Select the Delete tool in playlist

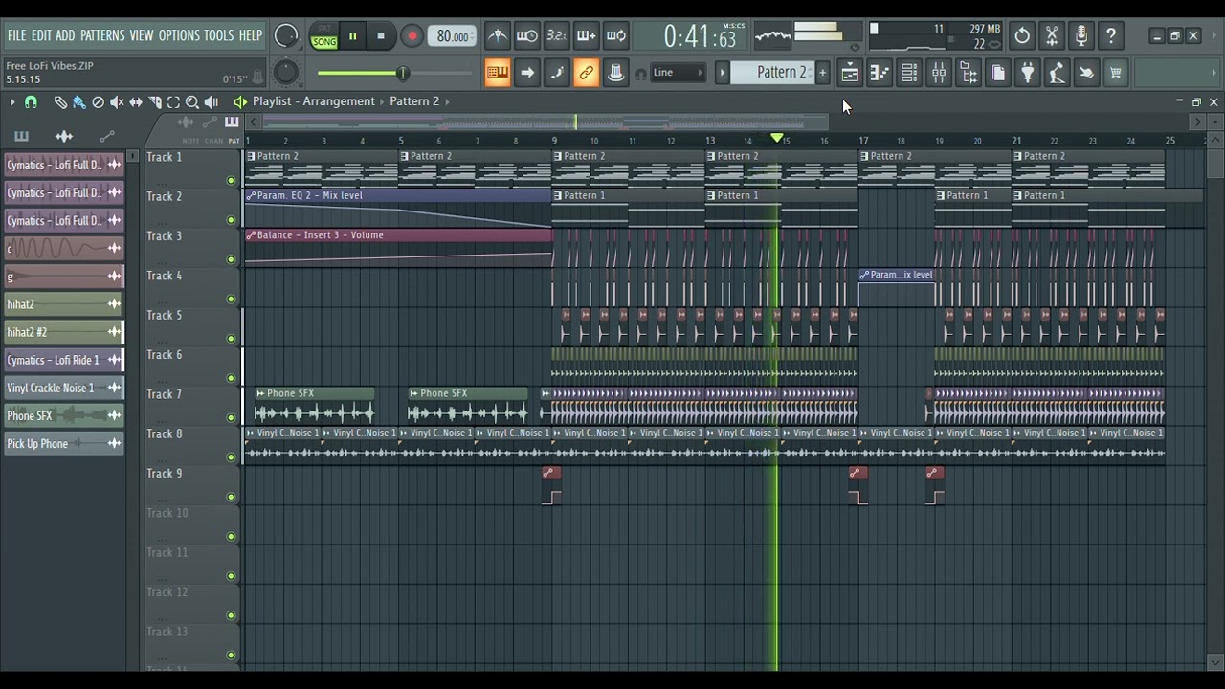pyautogui.click(x=98, y=101)
